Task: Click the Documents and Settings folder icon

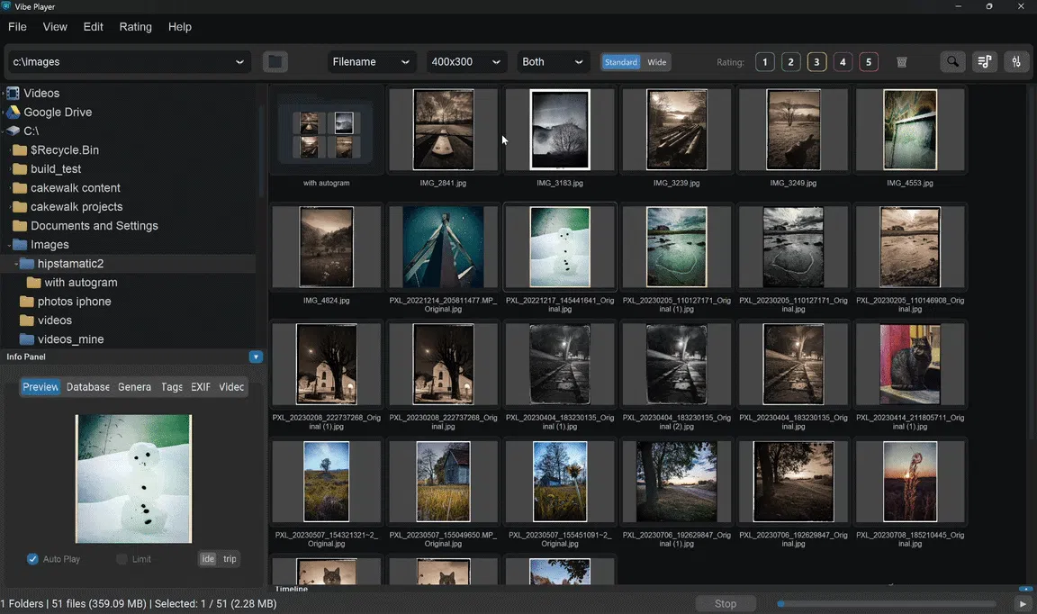Action: 20,226
